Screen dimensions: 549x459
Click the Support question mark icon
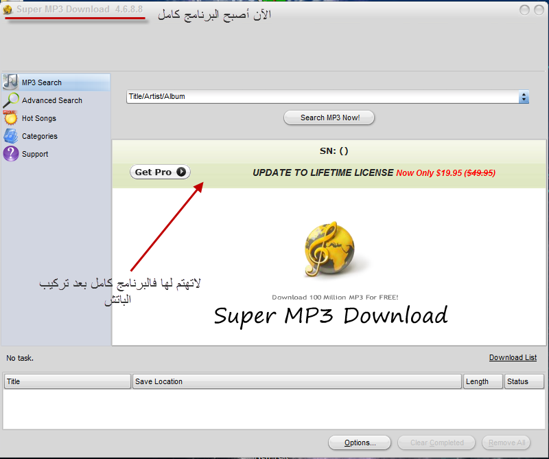coord(11,154)
